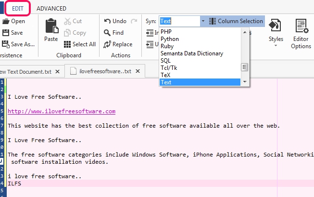Image resolution: width=314 pixels, height=197 pixels.
Task: Click the 'The free software categories include' line
Action: [161, 155]
